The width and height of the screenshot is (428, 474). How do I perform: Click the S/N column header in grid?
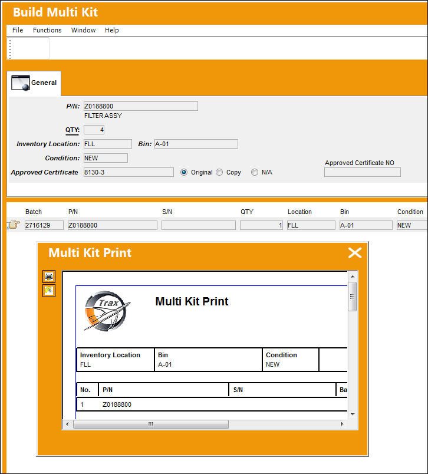[x=167, y=212]
